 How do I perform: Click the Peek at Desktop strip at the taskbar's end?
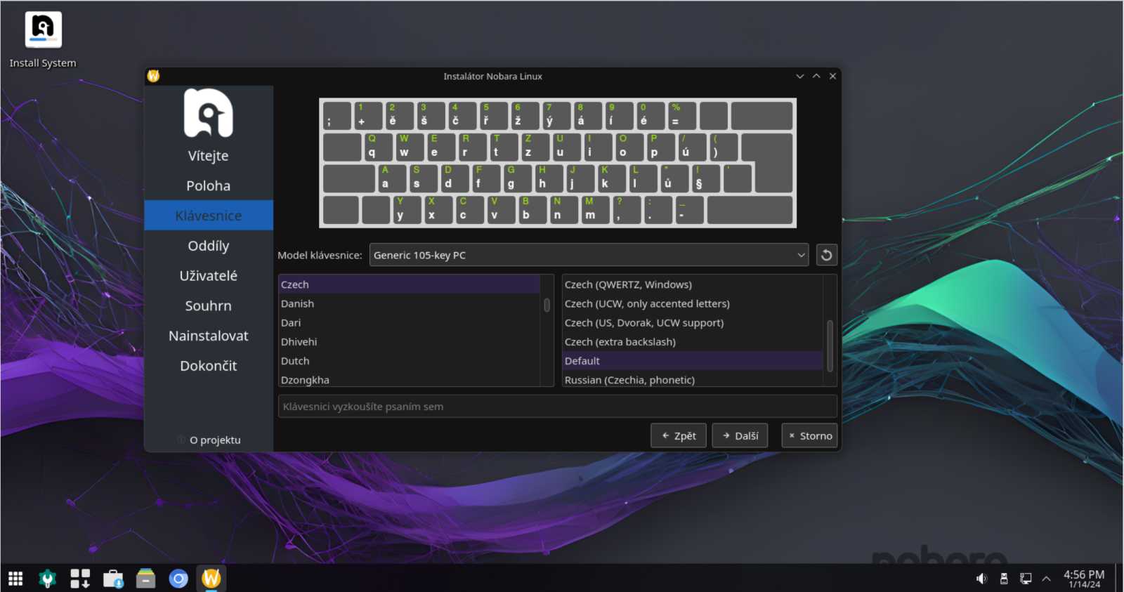1119,579
